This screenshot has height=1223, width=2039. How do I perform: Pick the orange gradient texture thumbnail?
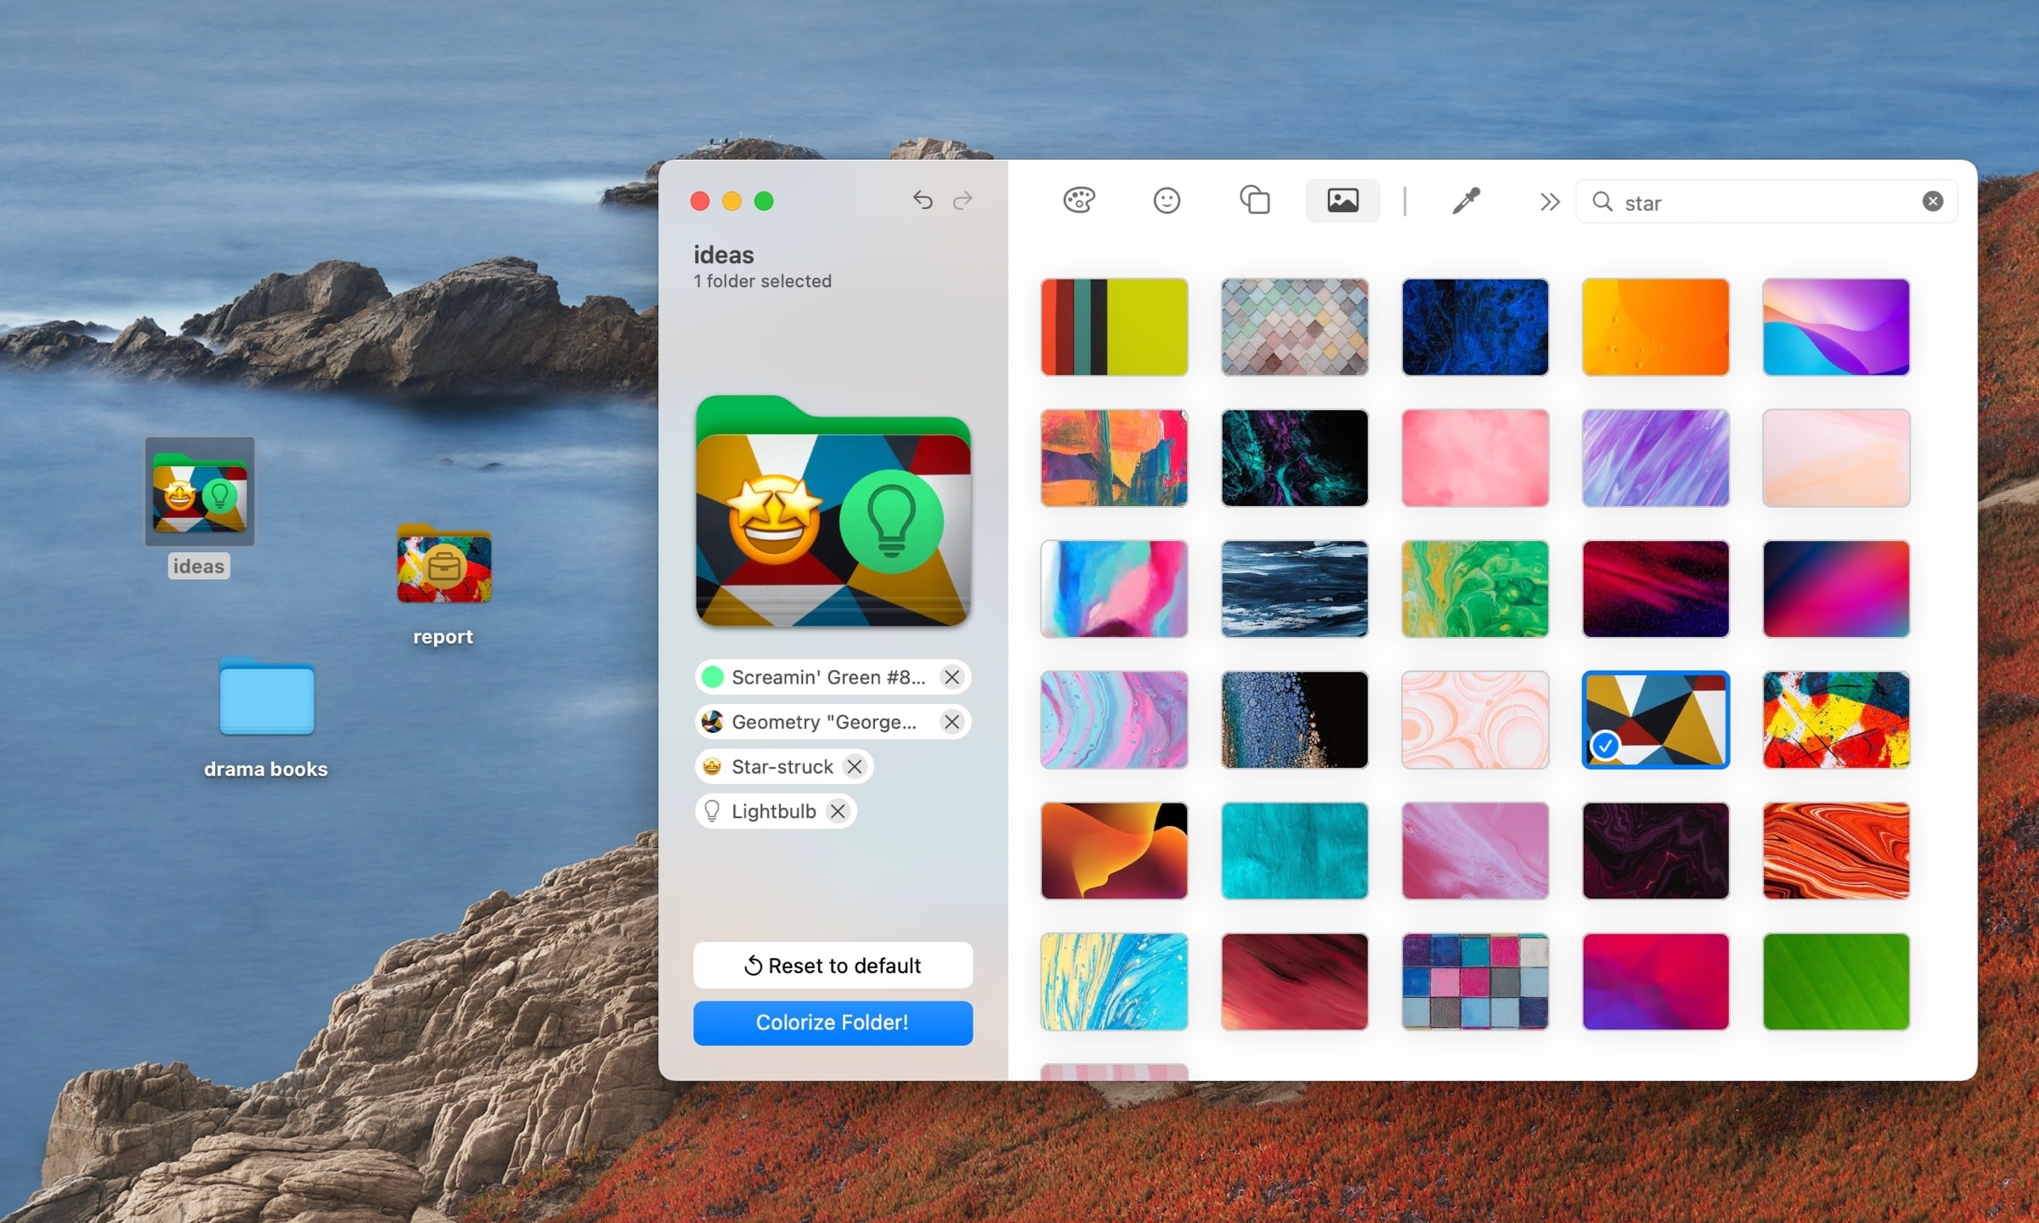tap(1655, 327)
